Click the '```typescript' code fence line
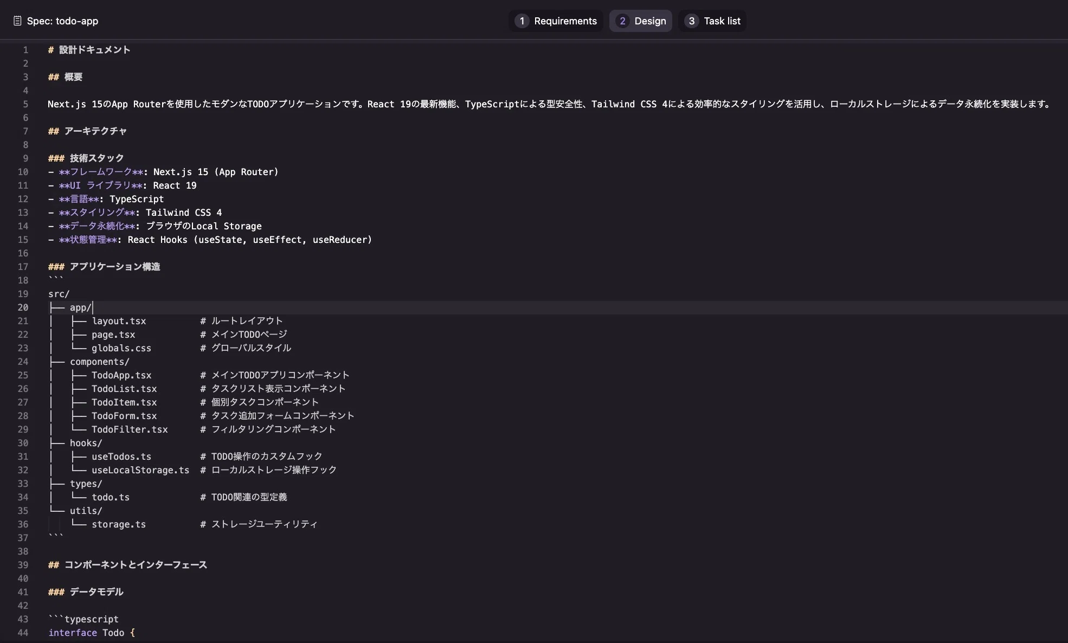Screen dimensions: 1068x643 pyautogui.click(x=83, y=619)
